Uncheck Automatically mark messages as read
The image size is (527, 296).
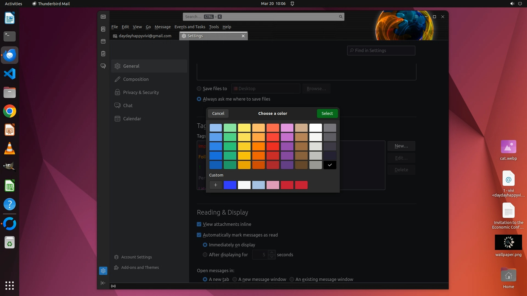tap(199, 235)
